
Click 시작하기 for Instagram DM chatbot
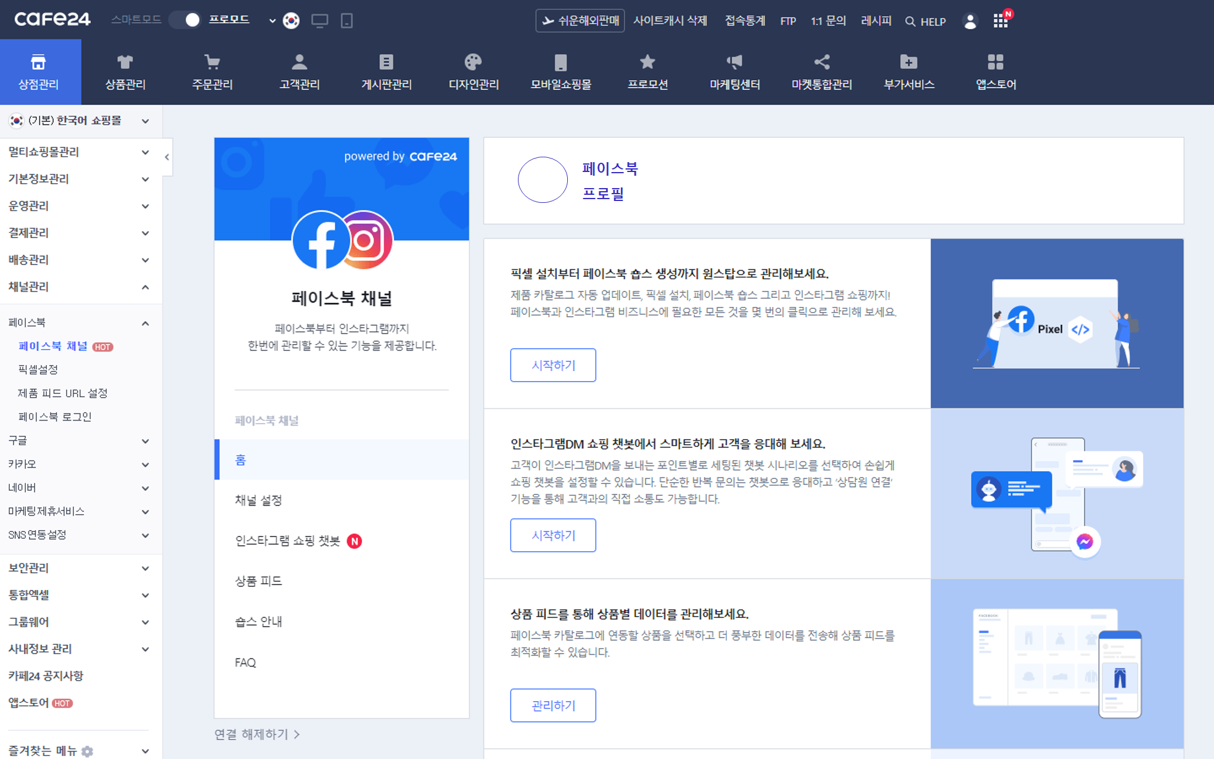pyautogui.click(x=553, y=535)
